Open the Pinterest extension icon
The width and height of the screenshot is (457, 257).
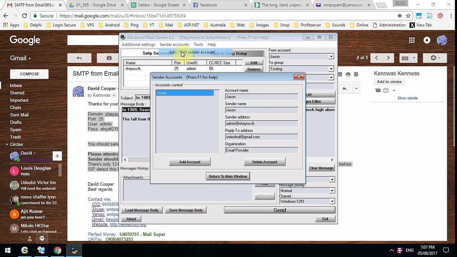point(440,16)
